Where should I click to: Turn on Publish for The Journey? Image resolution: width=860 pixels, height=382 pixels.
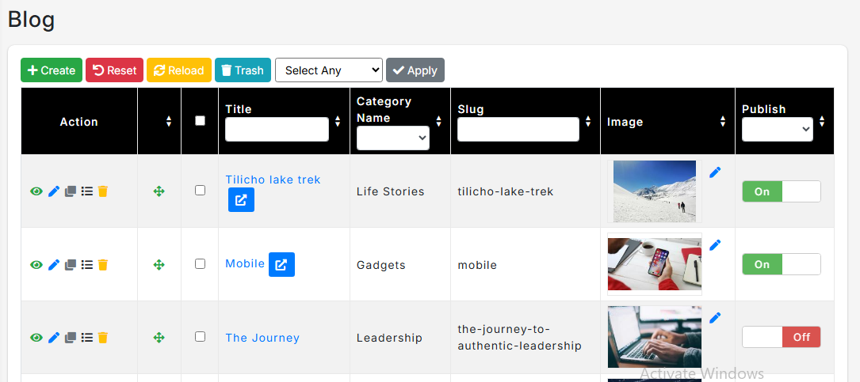pyautogui.click(x=781, y=337)
